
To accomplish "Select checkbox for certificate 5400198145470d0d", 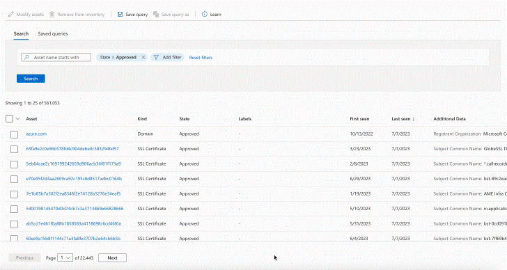I will 14,209.
